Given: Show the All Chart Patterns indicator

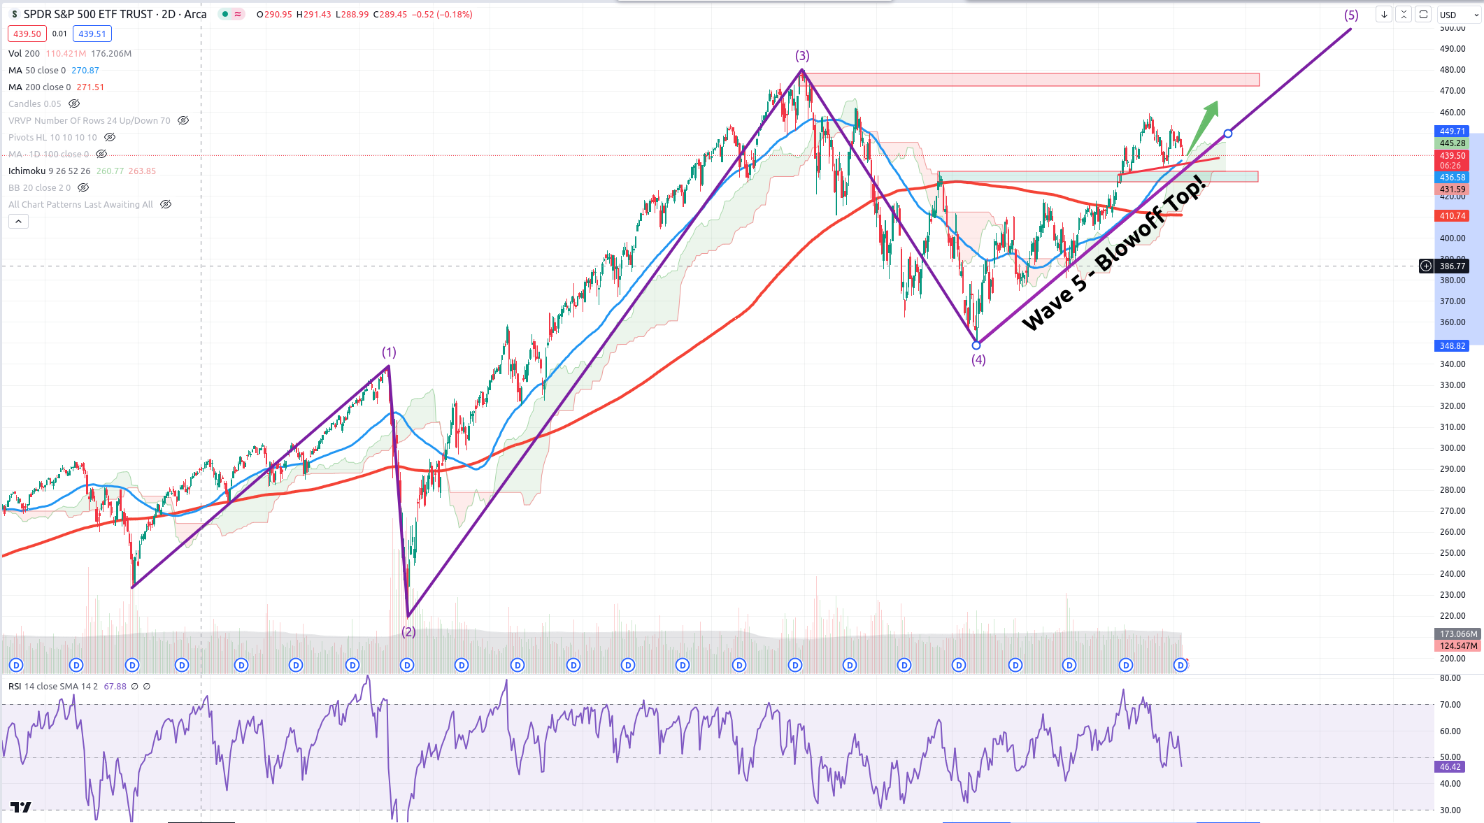Looking at the screenshot, I should [166, 204].
